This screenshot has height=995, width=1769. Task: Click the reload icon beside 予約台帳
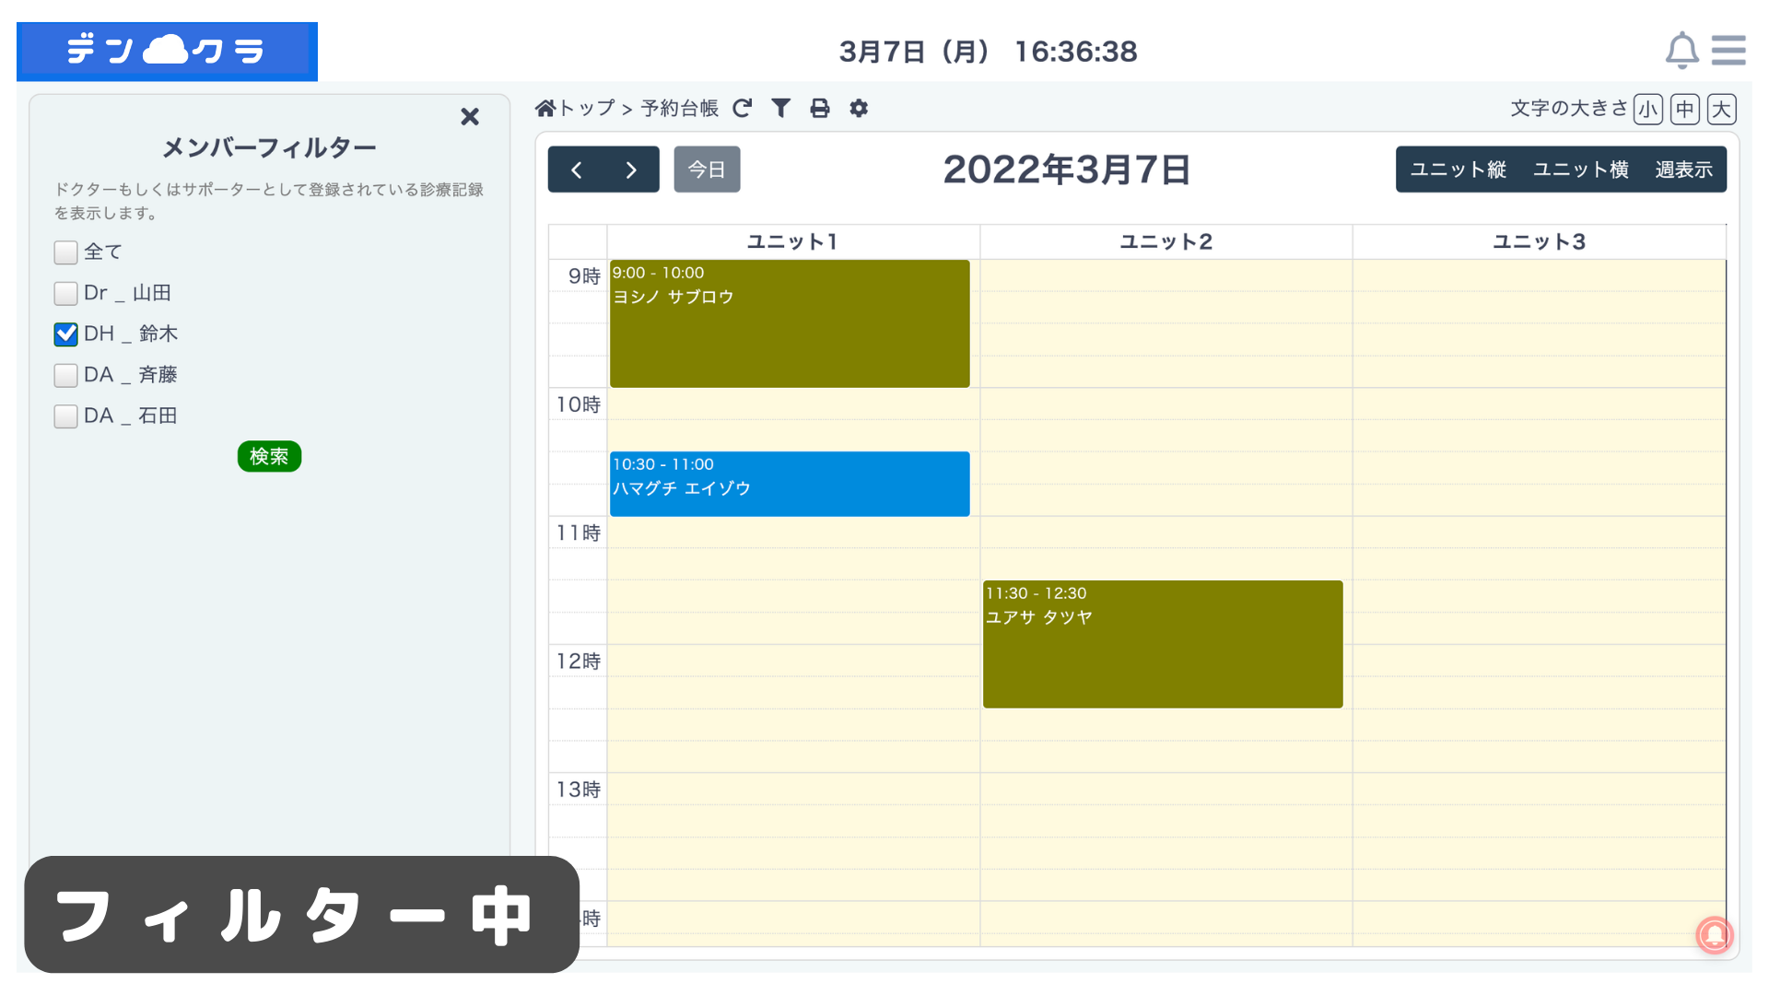743,109
